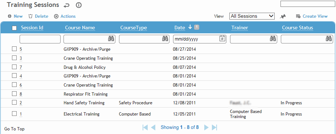Viewport: 336px width, 134px height.
Task: Go to the previous page of results
Action: tap(153, 127)
